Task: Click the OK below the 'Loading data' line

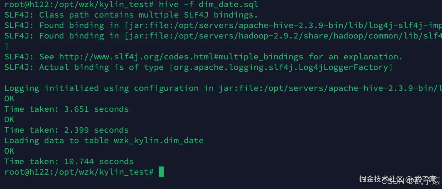Action: coord(9,151)
